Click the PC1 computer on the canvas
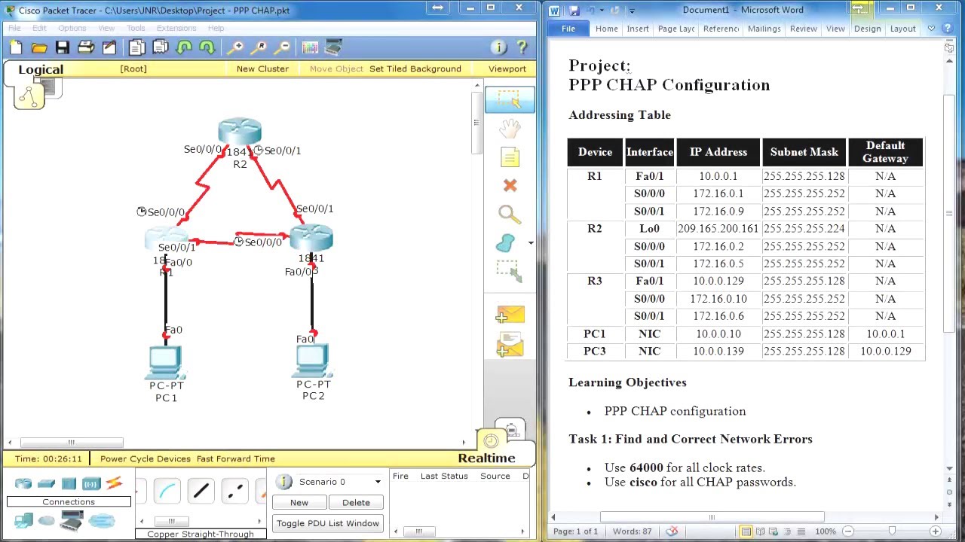Viewport: 965px width, 542px height. pyautogui.click(x=166, y=364)
